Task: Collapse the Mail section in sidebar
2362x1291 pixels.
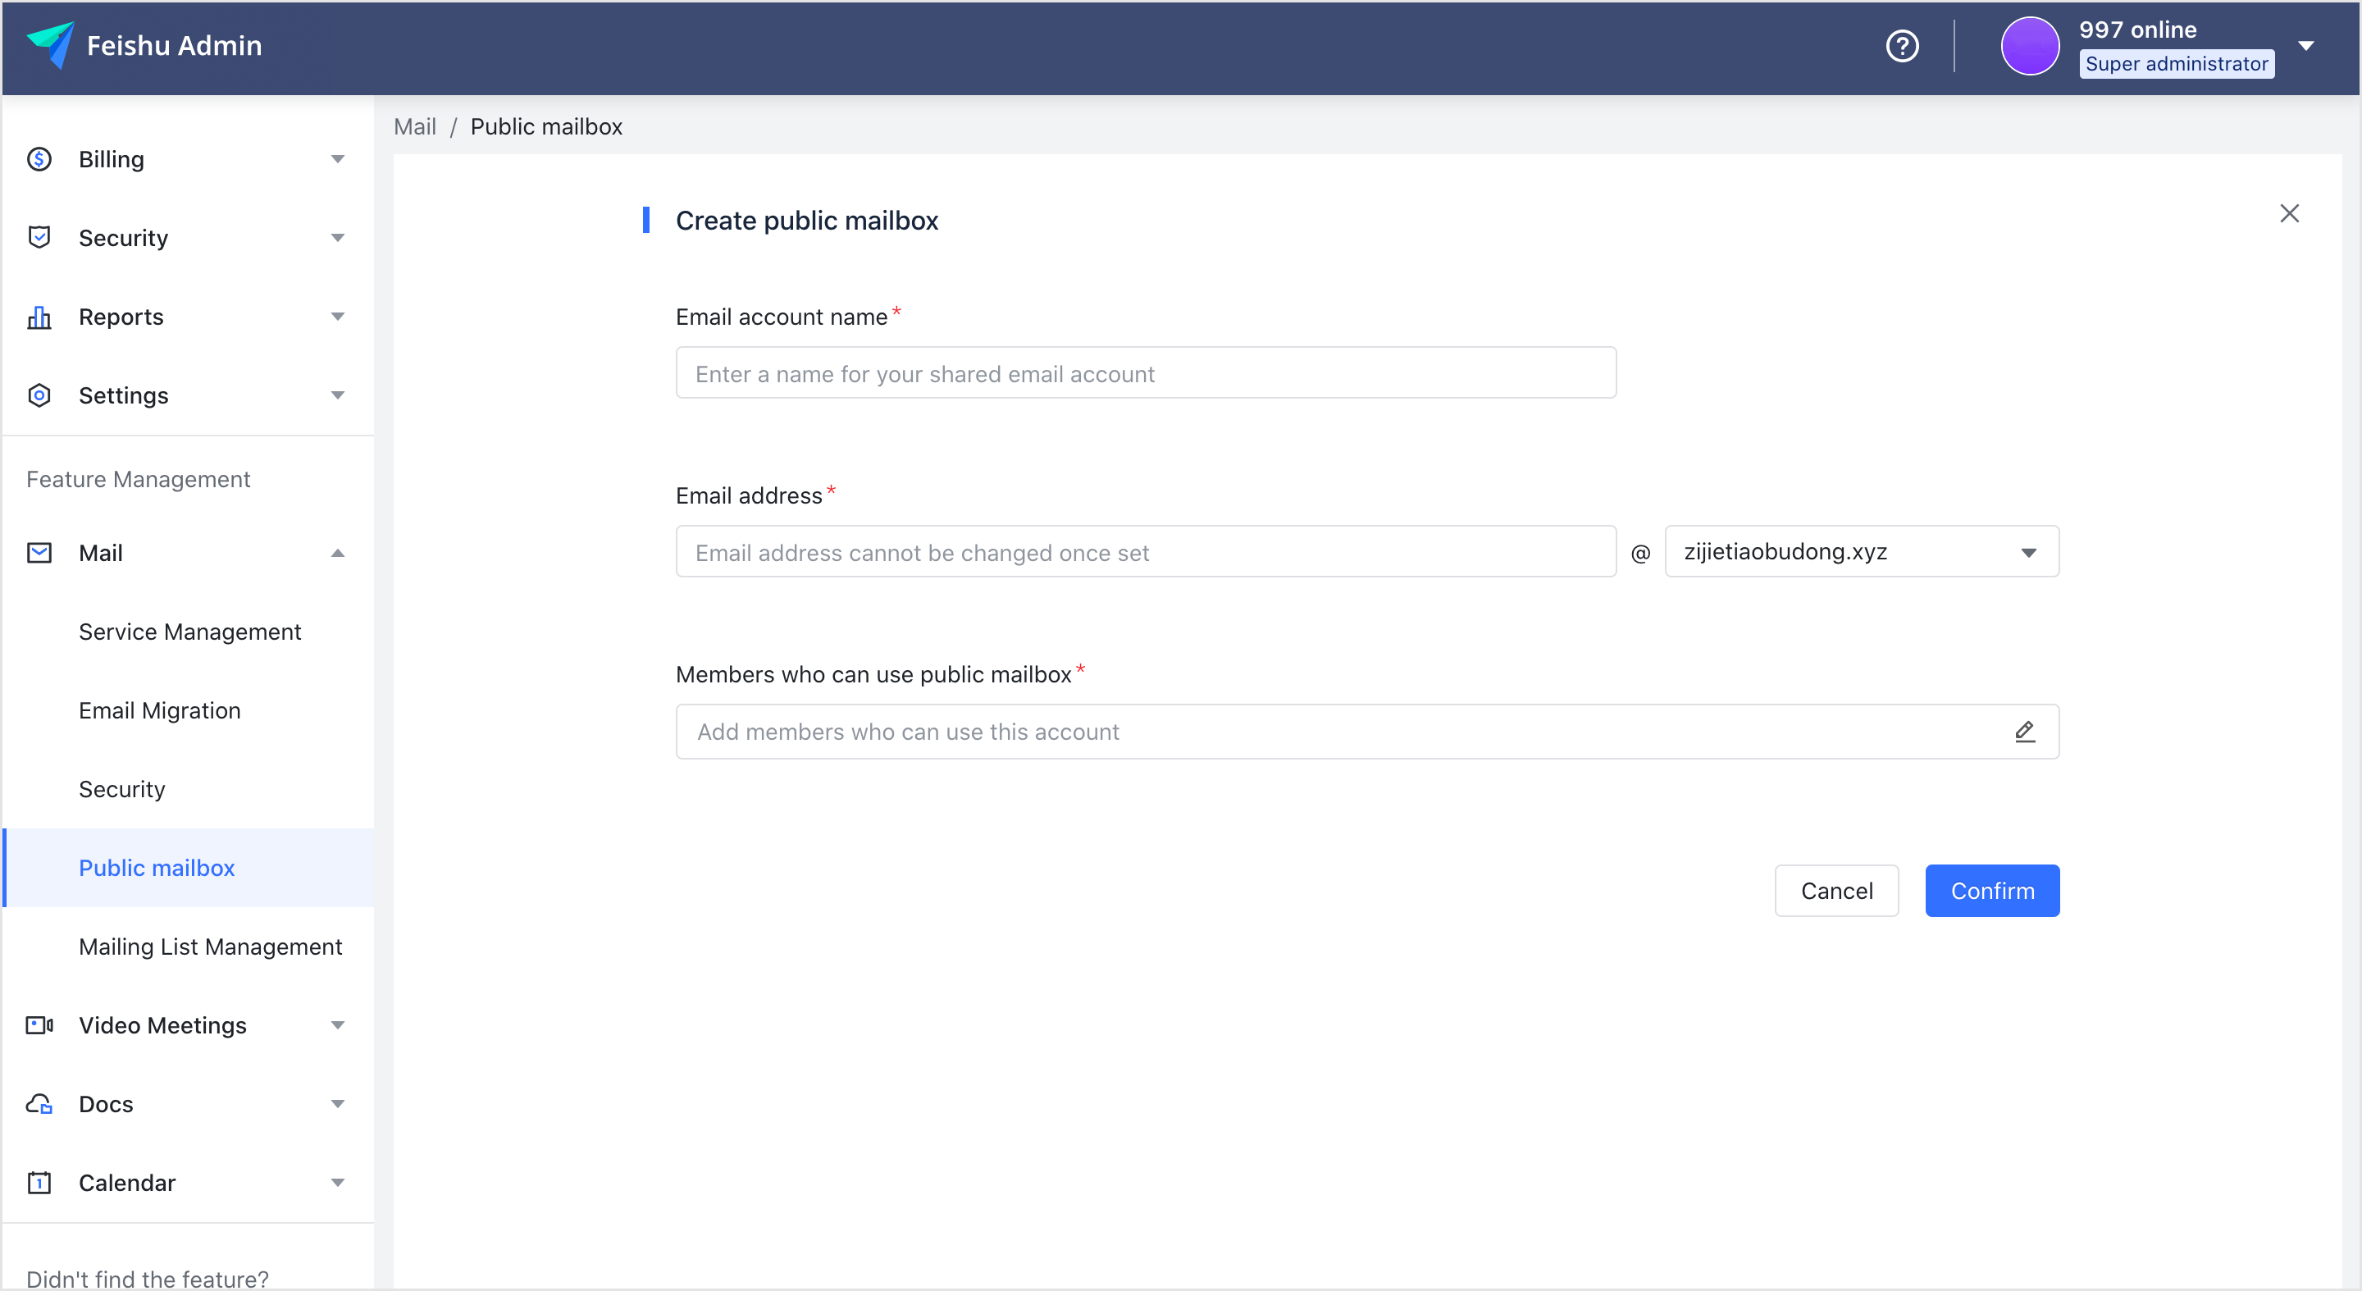Action: coord(337,552)
